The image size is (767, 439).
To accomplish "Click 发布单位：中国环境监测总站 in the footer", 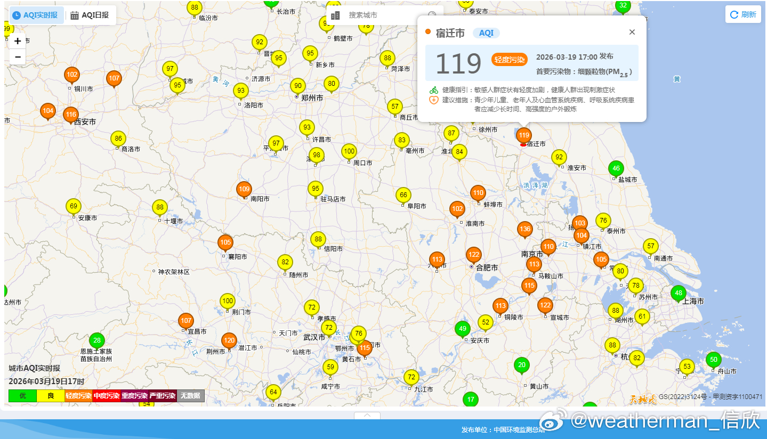I will tap(503, 430).
